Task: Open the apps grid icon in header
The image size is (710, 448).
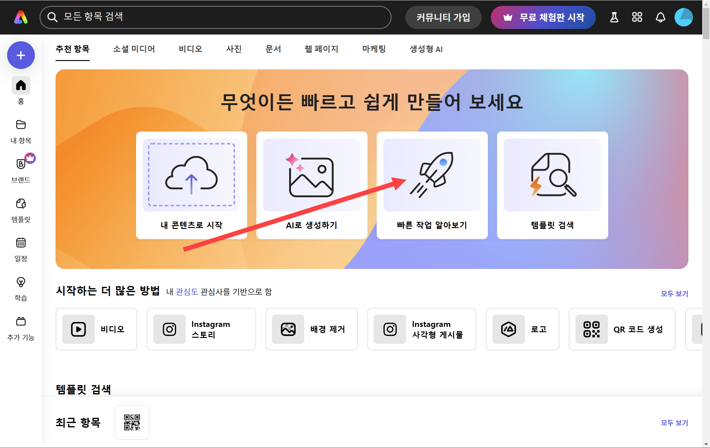Action: pos(637,17)
